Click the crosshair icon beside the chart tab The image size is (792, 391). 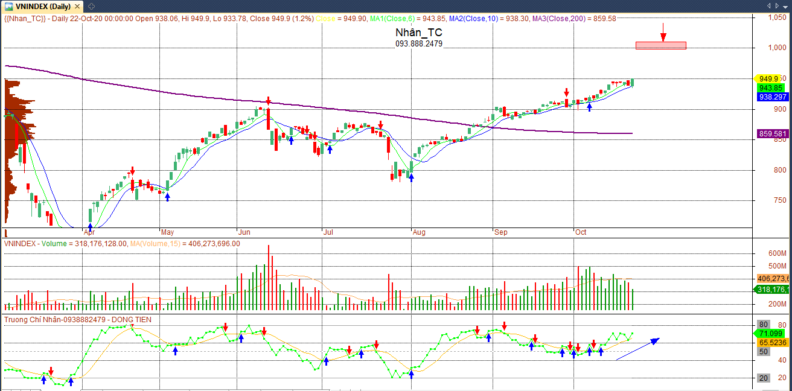pyautogui.click(x=91, y=5)
